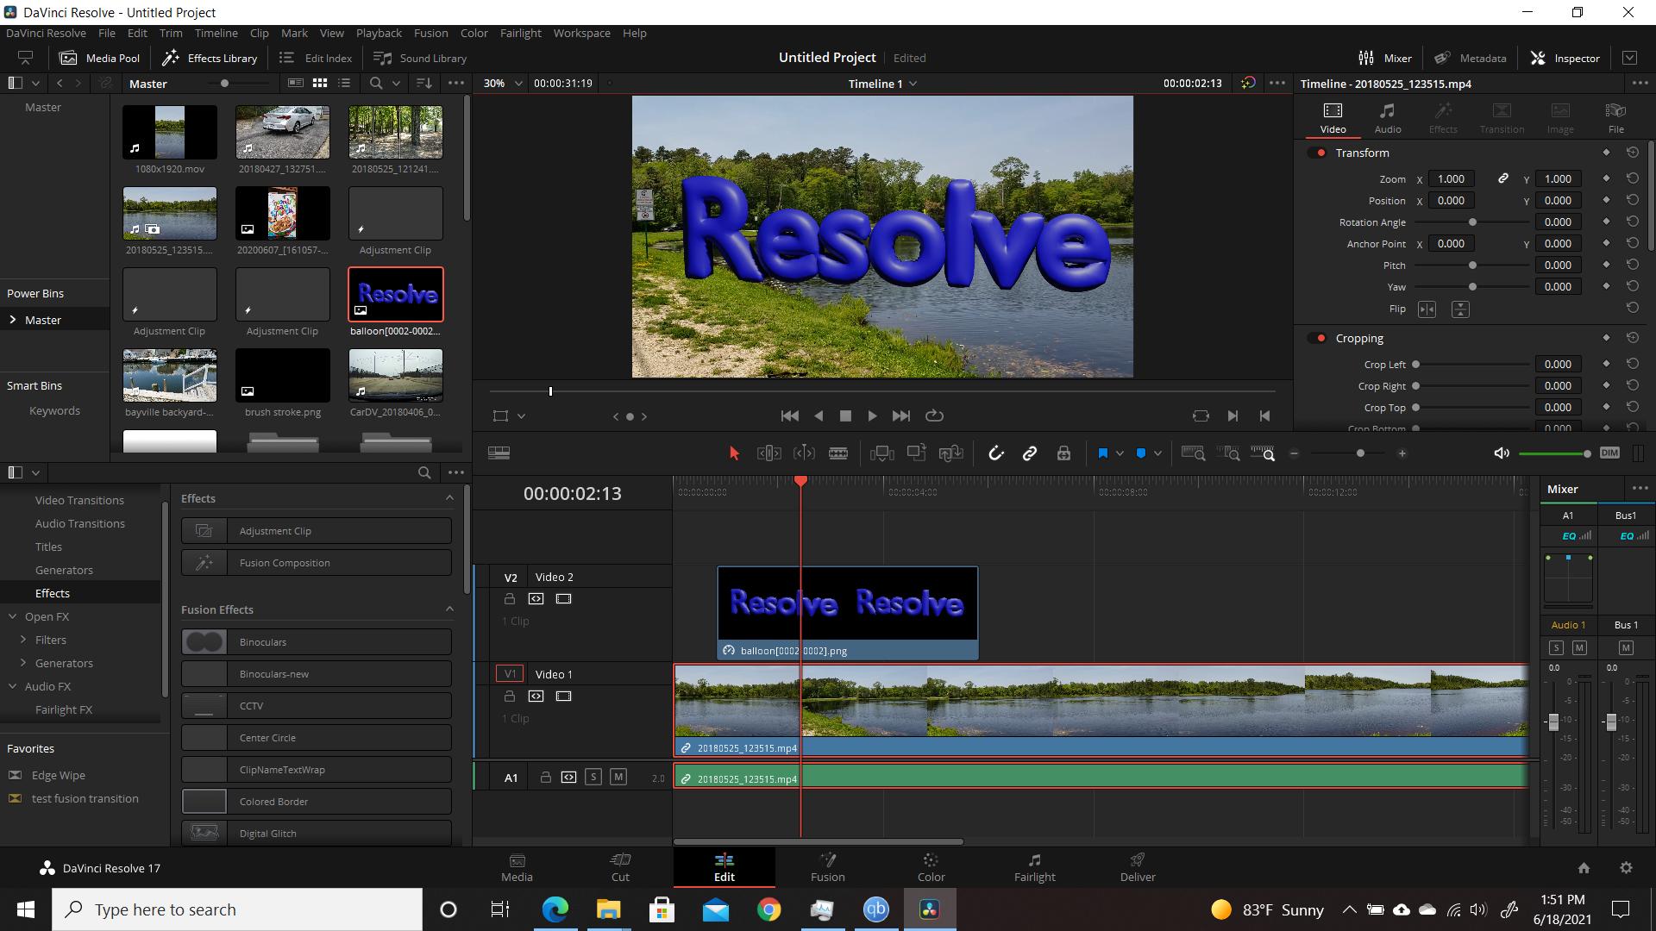Screen dimensions: 1656x931
Task: Go to first frame in viewer
Action: (x=789, y=416)
